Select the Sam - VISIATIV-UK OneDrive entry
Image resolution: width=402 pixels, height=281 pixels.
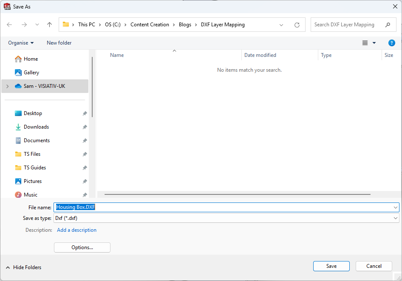(44, 86)
